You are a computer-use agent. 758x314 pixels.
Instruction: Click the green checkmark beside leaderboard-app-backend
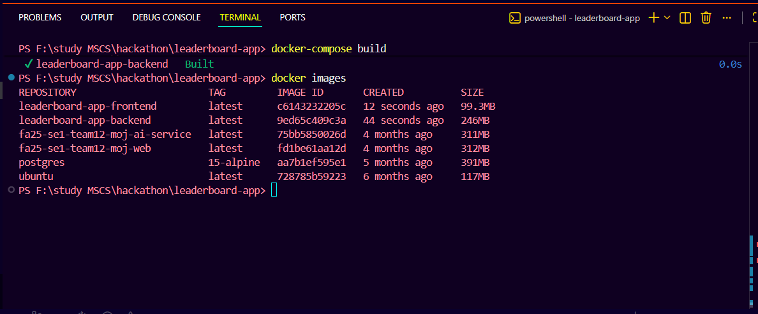[28, 64]
